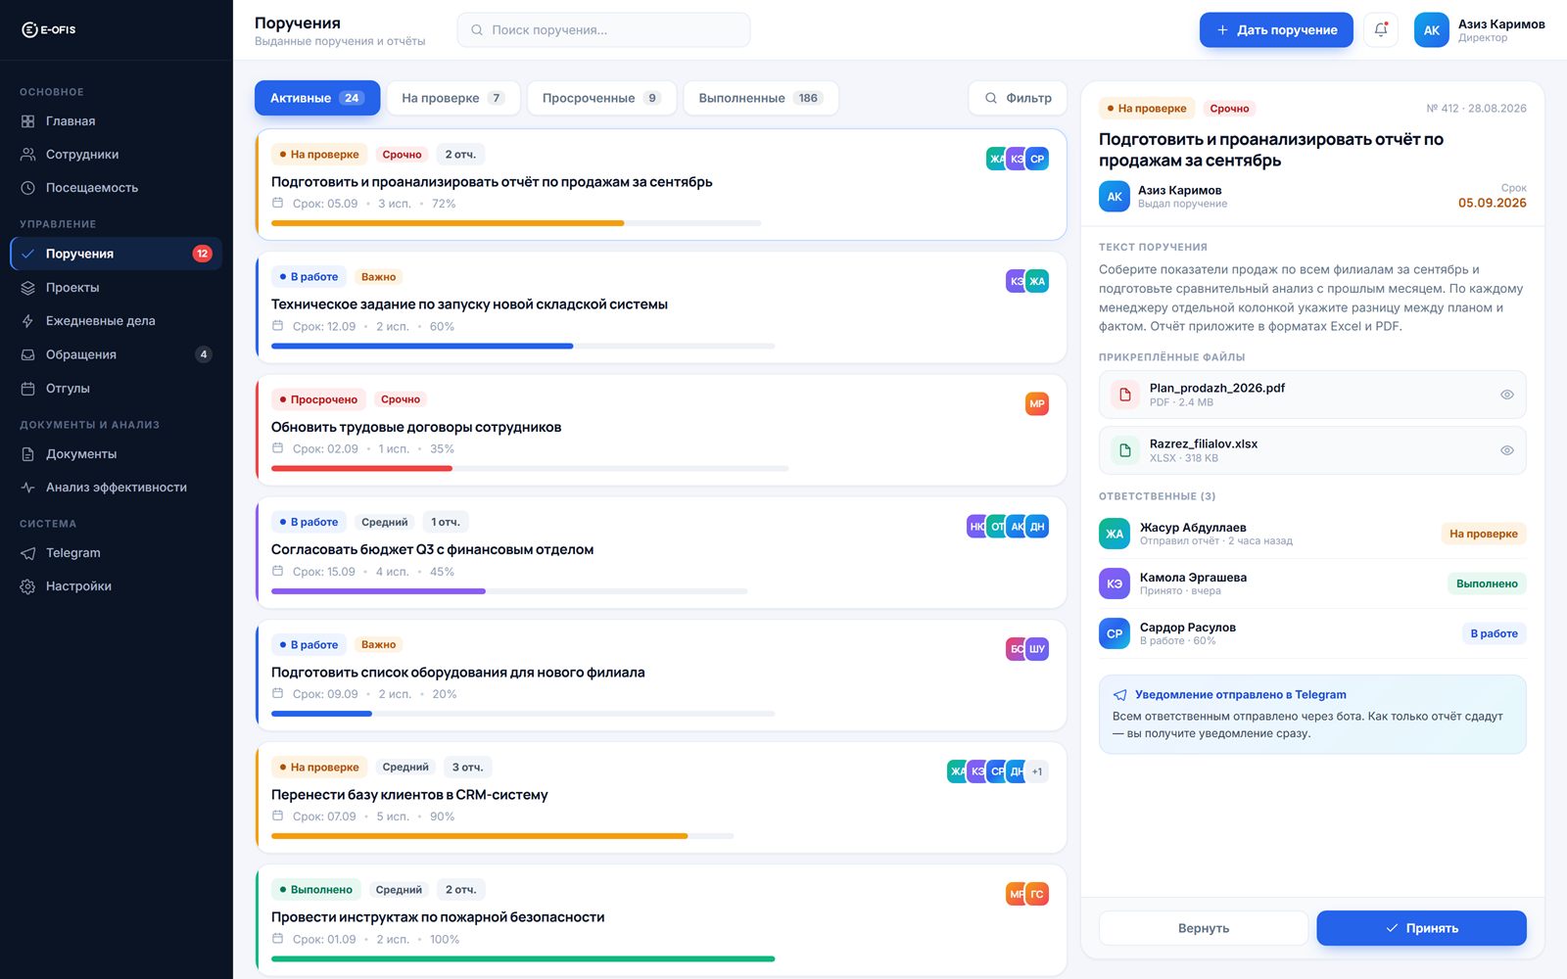Click the +1 more assignees badge

(1037, 771)
